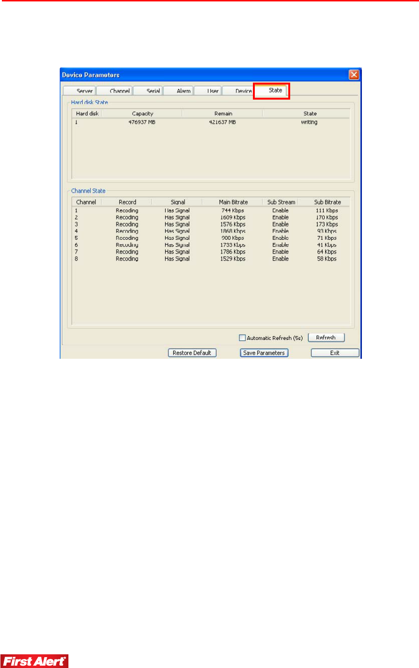
Task: Select main bitrate 1868 Kbps
Action: [x=233, y=231]
